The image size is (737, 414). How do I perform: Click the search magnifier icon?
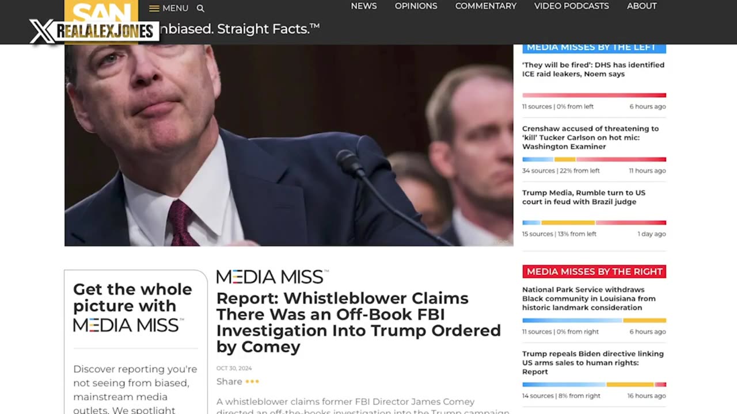click(x=200, y=9)
